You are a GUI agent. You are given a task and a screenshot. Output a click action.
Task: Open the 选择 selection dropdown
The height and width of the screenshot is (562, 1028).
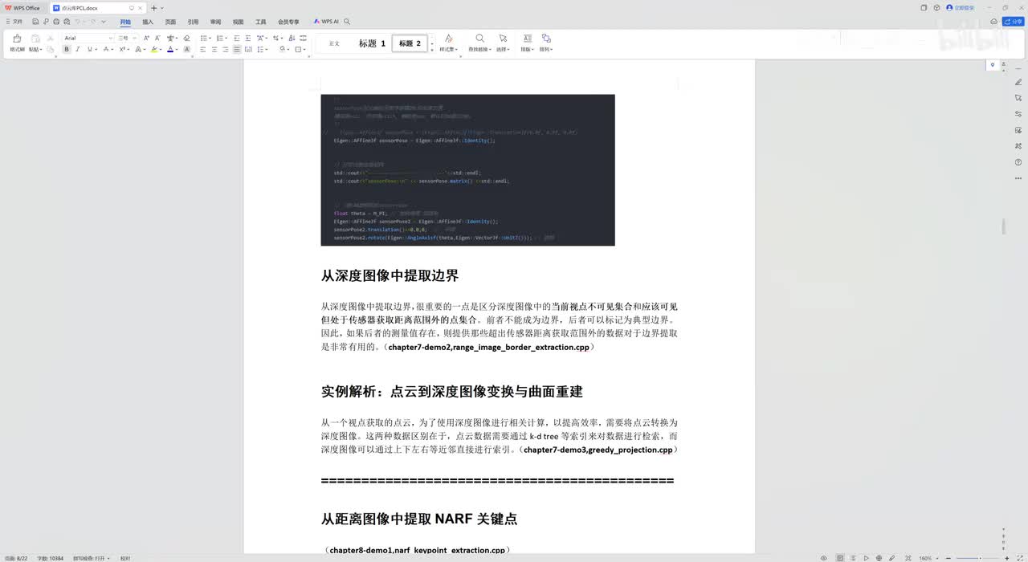coord(503,43)
